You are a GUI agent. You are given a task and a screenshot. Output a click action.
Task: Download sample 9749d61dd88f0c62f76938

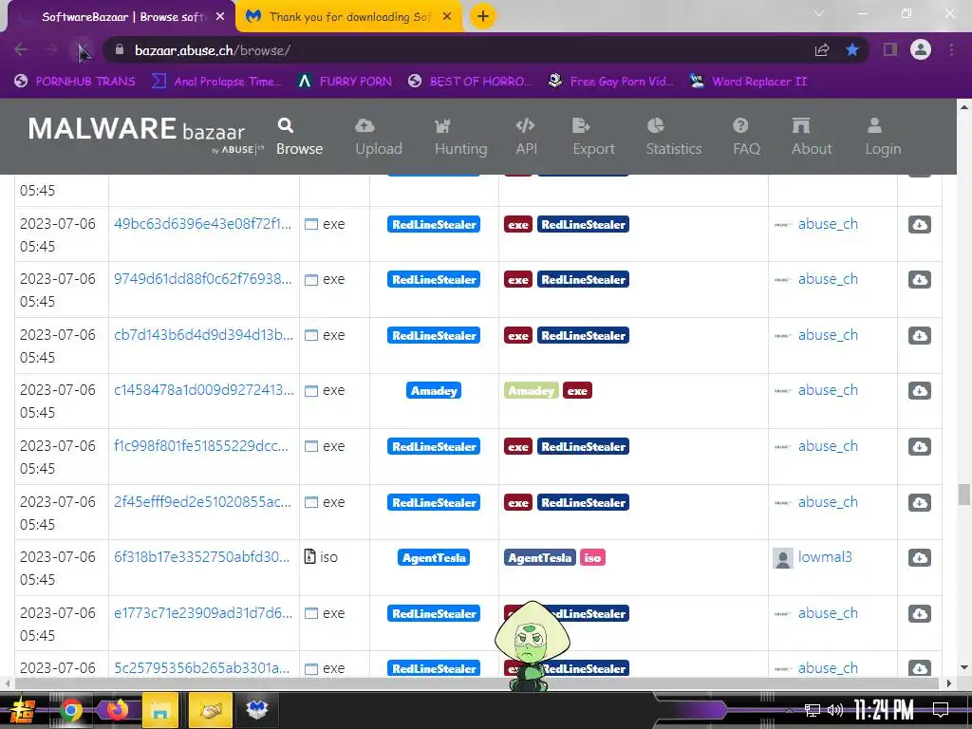click(919, 280)
